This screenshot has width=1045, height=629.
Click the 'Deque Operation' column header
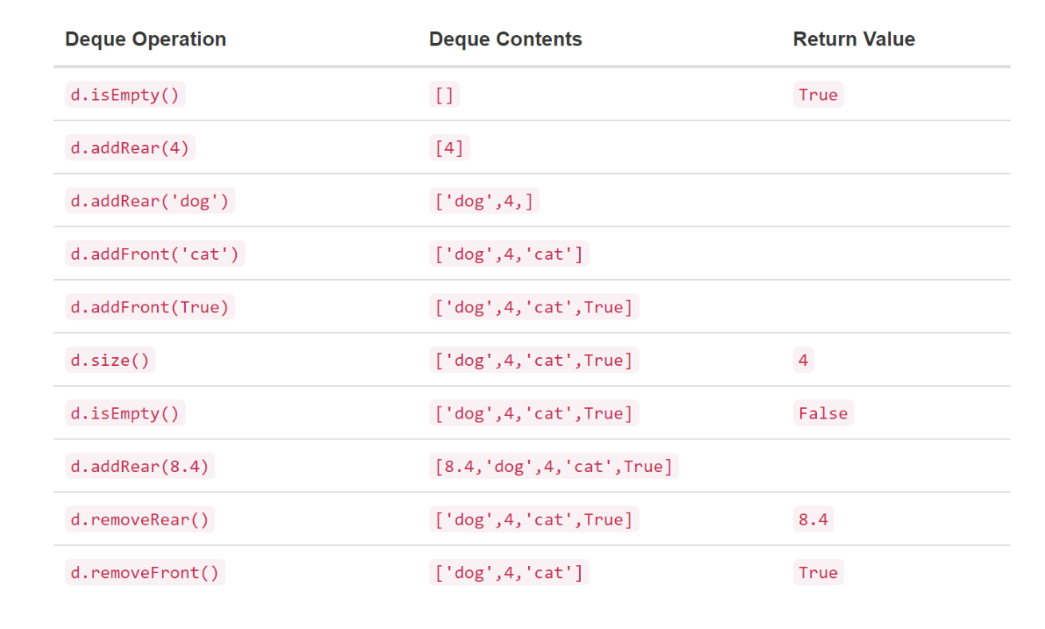pyautogui.click(x=145, y=39)
